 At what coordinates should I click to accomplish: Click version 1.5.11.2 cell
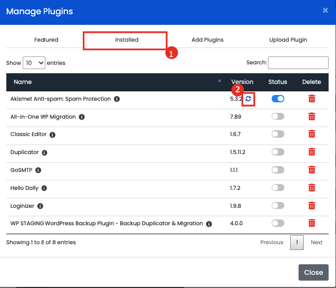point(238,152)
